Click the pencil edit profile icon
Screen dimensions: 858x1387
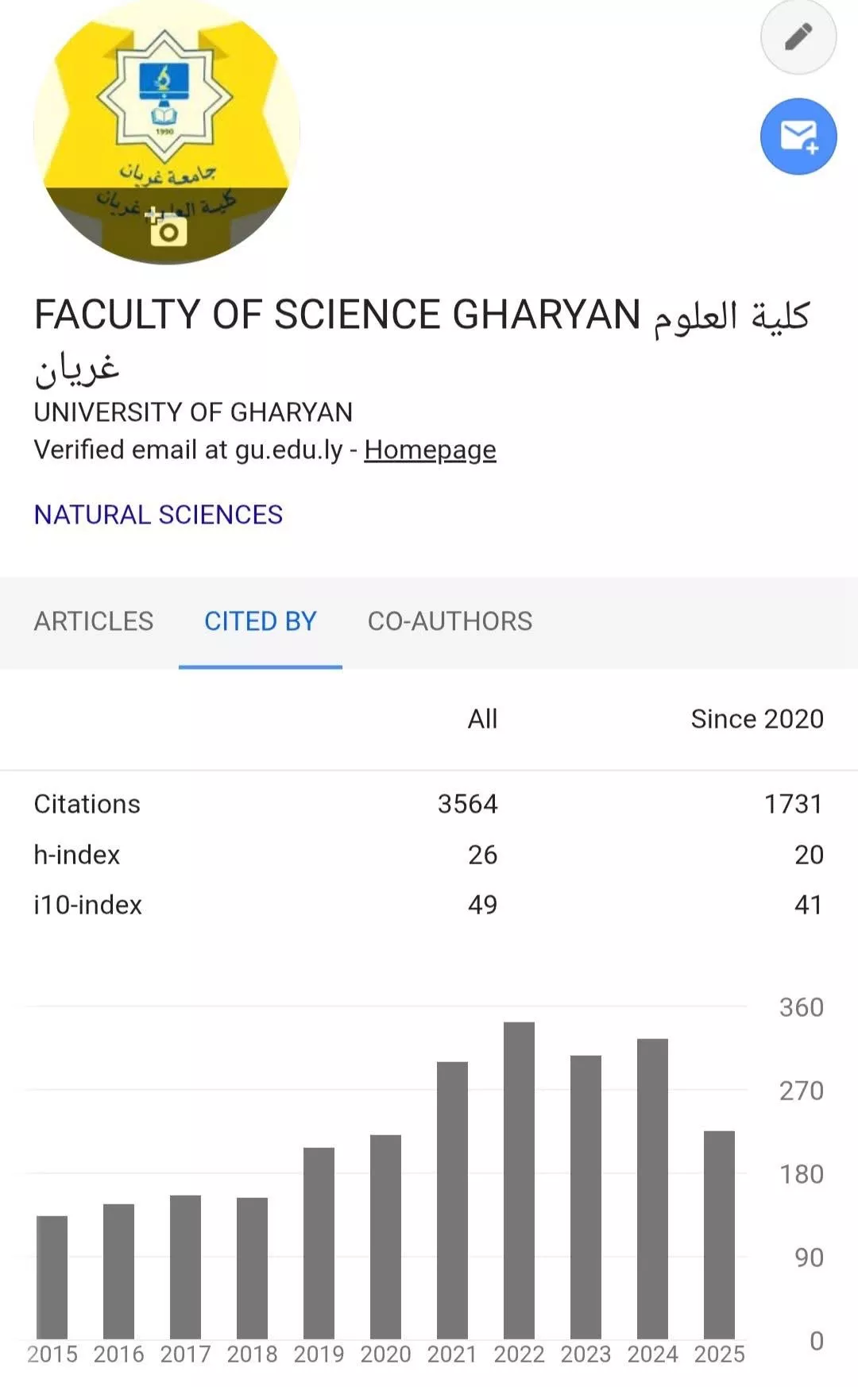798,37
